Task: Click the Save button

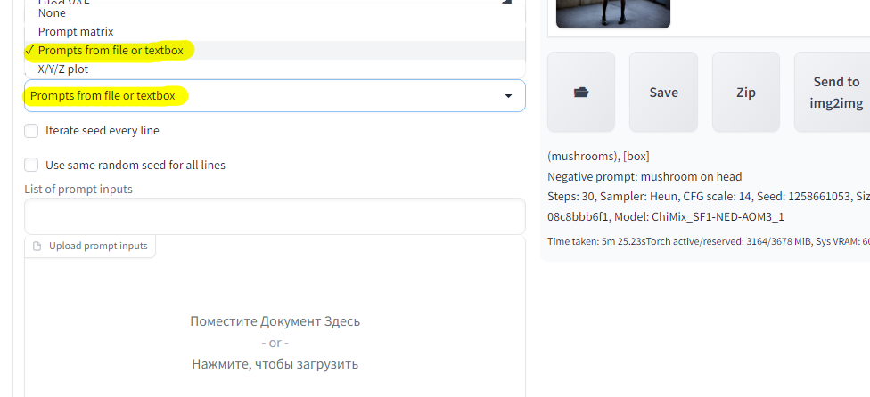Action: (x=663, y=92)
